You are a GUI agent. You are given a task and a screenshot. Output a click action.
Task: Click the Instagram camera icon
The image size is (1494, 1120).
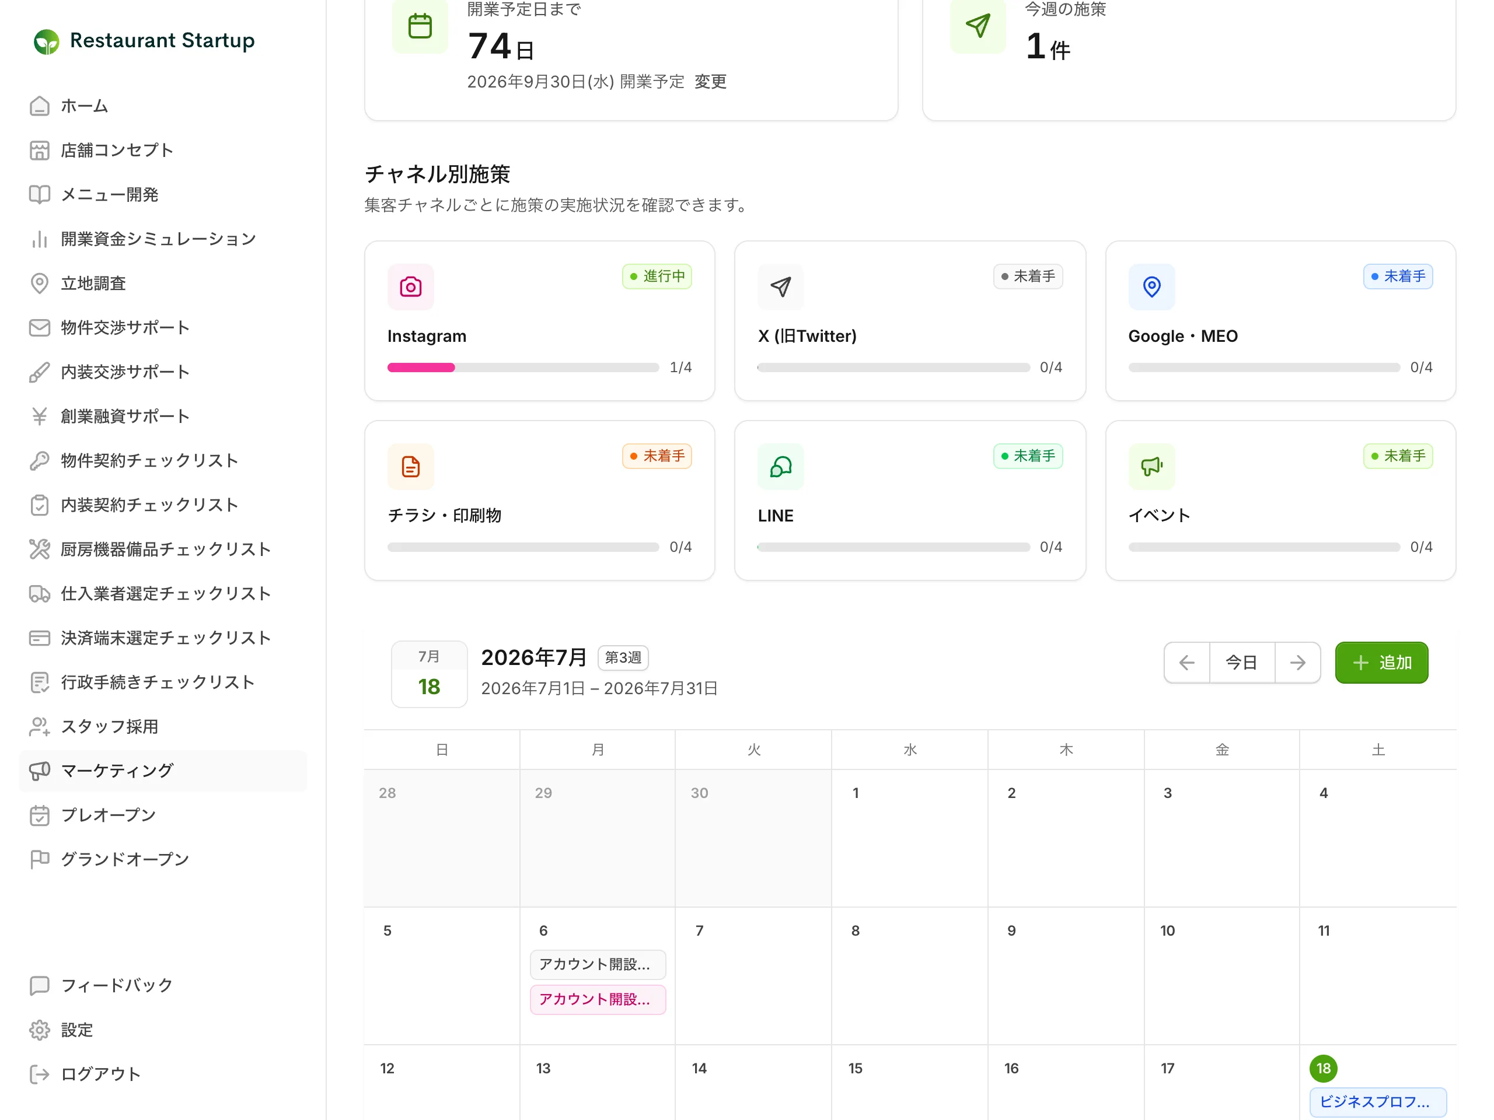(x=411, y=287)
